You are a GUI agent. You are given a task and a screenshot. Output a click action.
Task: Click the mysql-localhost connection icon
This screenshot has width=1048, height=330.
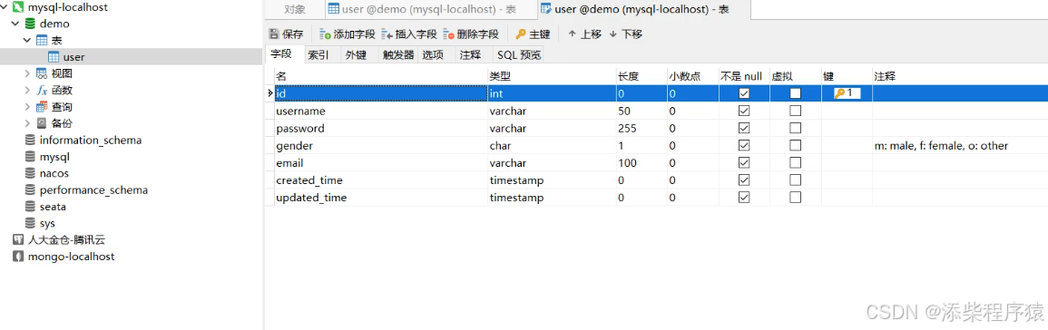tap(19, 7)
